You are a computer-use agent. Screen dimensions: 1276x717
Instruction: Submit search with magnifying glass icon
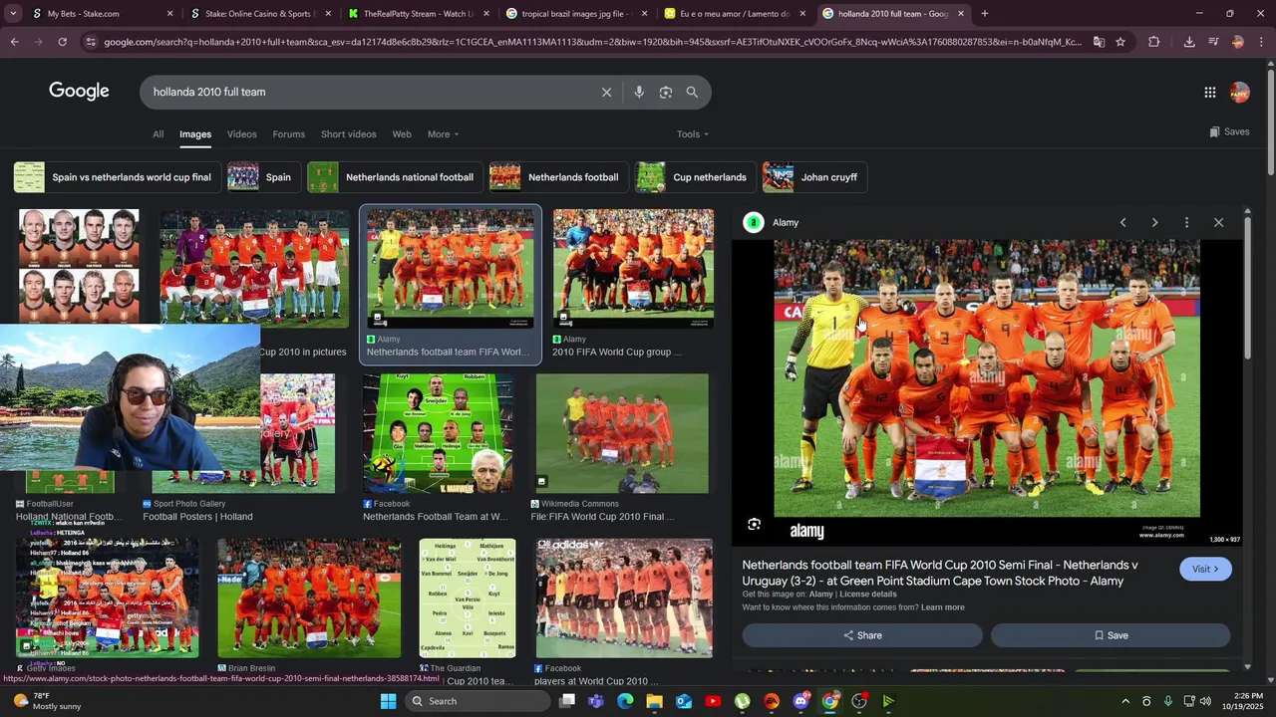coord(692,92)
